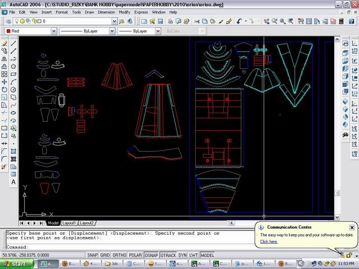This screenshot has height=269, width=359.
Task: Select the Model tab
Action: click(x=53, y=223)
